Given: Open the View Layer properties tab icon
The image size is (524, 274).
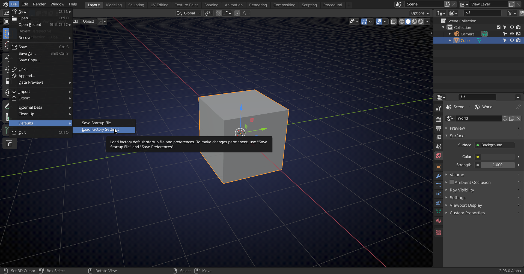Looking at the screenshot, I should [438, 138].
